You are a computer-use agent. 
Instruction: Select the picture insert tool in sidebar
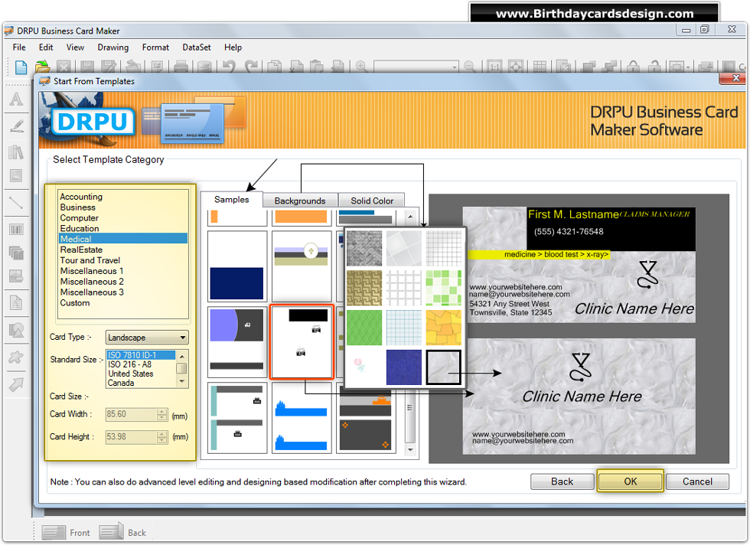[16, 175]
